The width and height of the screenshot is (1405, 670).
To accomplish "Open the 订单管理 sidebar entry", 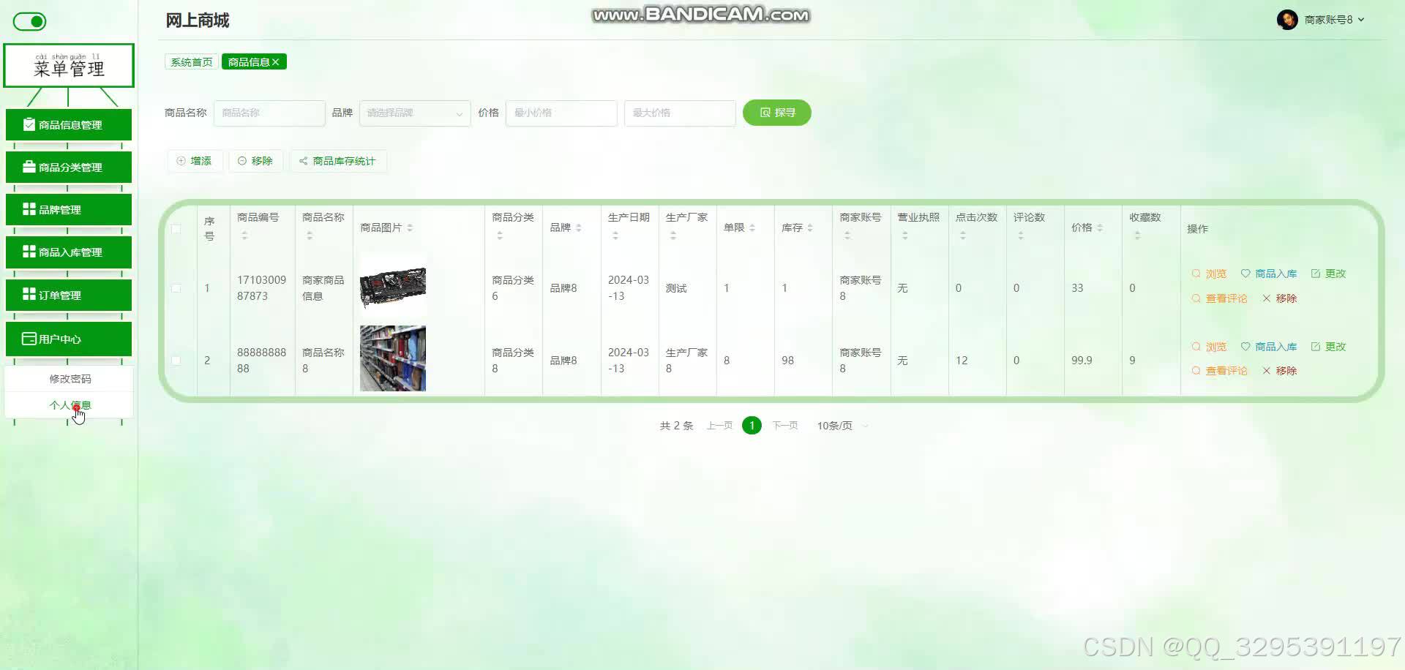I will click(x=69, y=295).
